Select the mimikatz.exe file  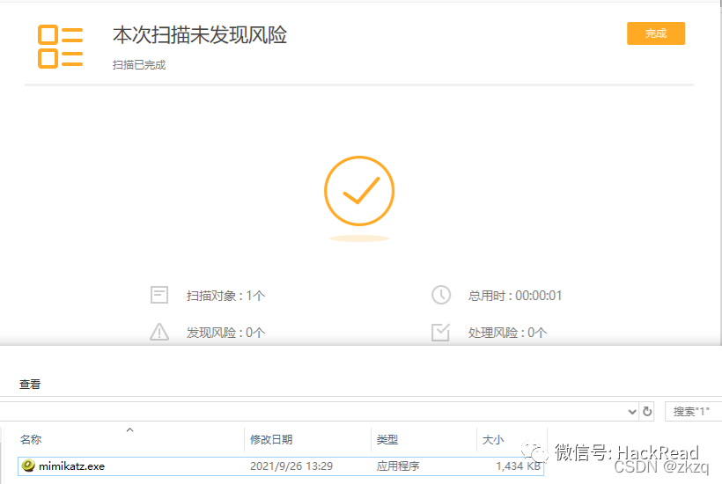coord(281,466)
